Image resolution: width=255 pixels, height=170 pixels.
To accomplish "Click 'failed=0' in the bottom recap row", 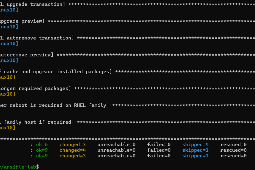I will [159, 156].
